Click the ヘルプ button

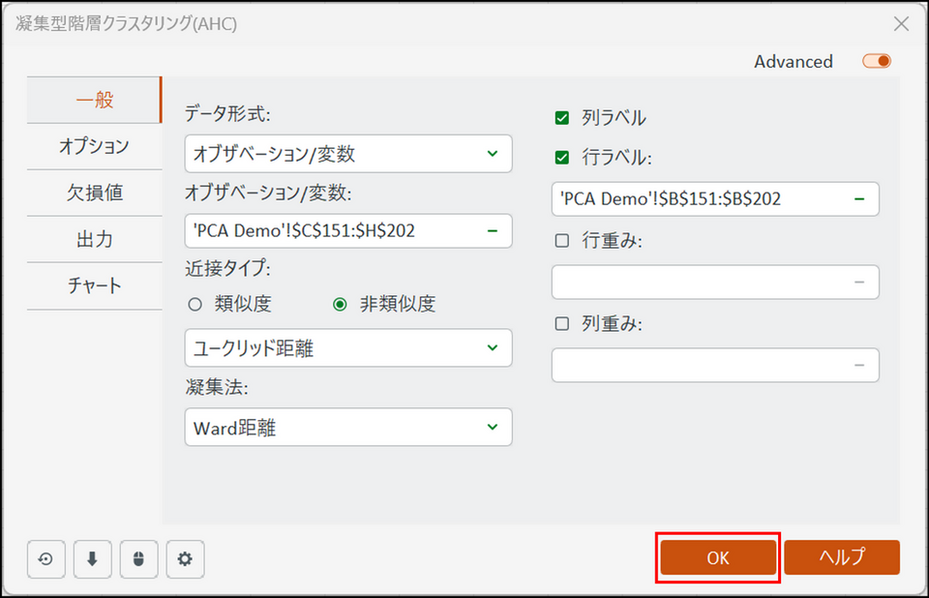coord(842,557)
